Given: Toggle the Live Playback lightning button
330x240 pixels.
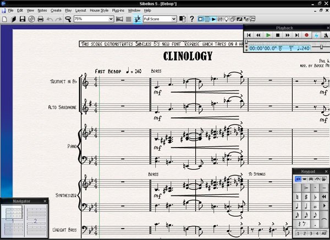Looking at the screenshot, I should [316, 35].
